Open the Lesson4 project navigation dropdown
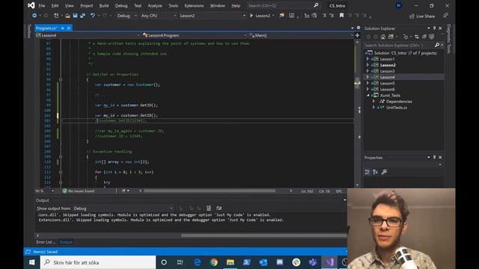This screenshot has width=479, height=269. (88, 35)
